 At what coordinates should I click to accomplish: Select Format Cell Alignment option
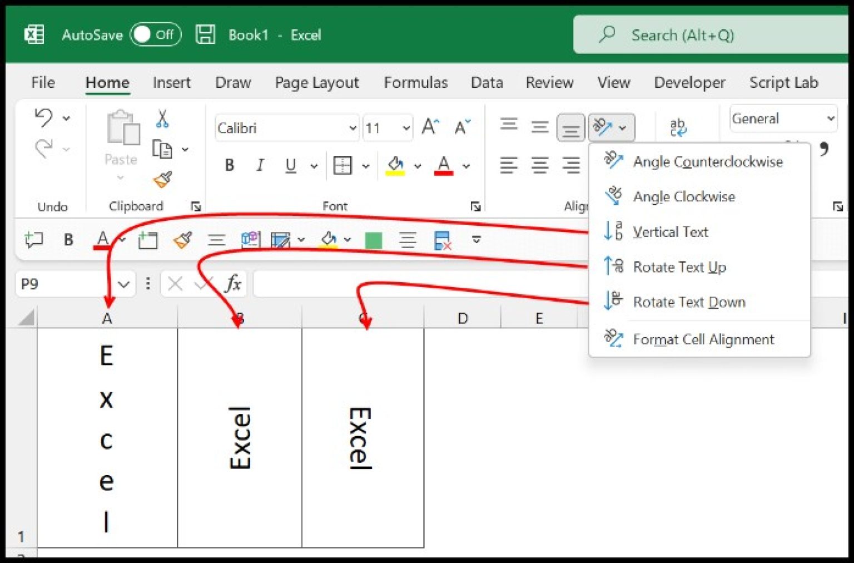[703, 339]
